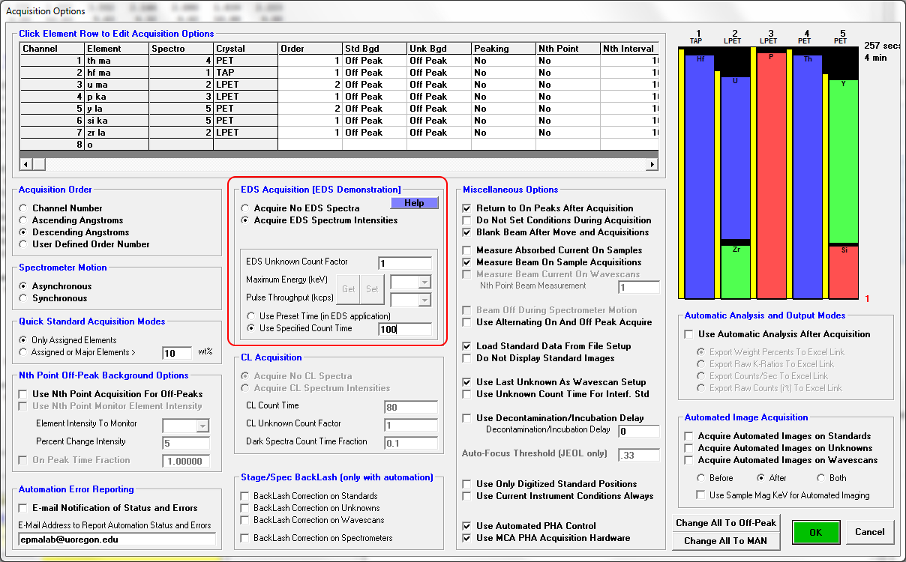Click the Cancel button
906x562 pixels.
(869, 532)
